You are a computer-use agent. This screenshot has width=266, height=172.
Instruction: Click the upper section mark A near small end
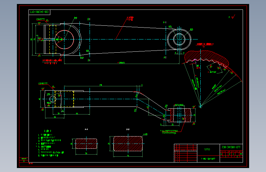164,22
